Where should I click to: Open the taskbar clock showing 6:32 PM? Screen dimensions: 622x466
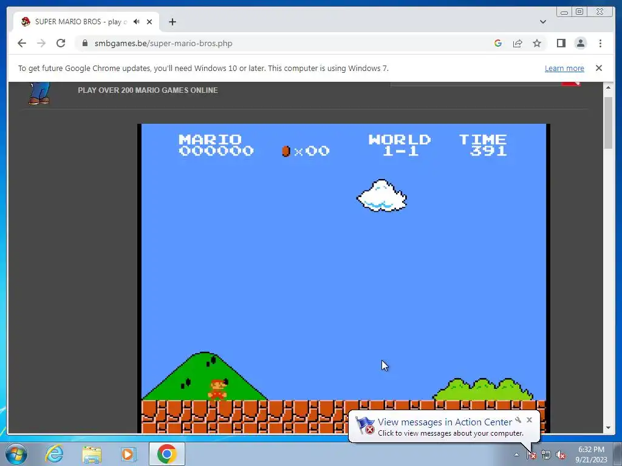pyautogui.click(x=591, y=454)
